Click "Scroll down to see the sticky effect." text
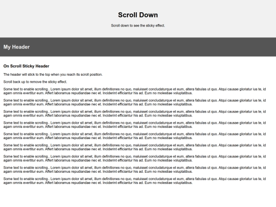The width and height of the screenshot is (276, 207). tap(138, 26)
